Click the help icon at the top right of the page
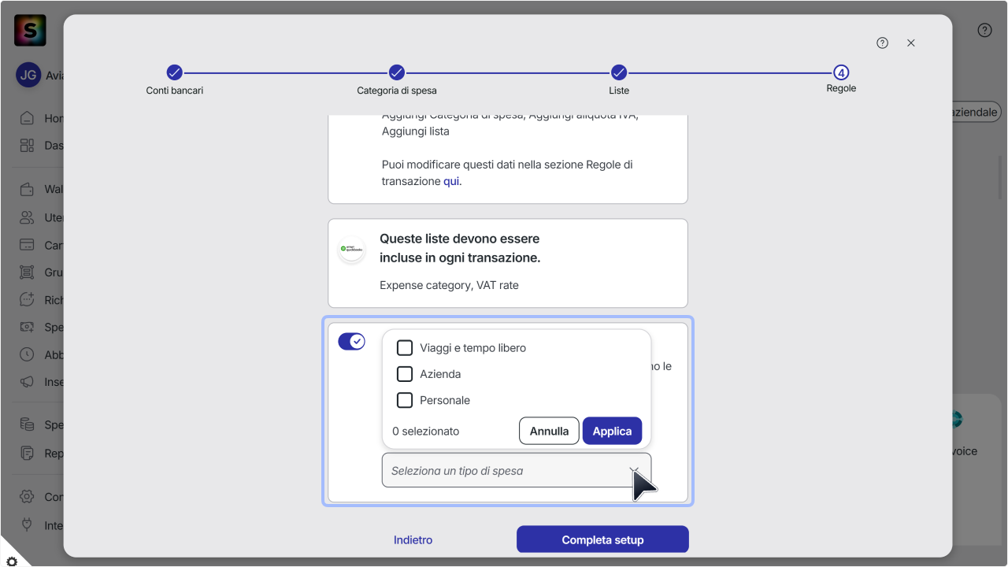The image size is (1008, 567). [x=984, y=31]
